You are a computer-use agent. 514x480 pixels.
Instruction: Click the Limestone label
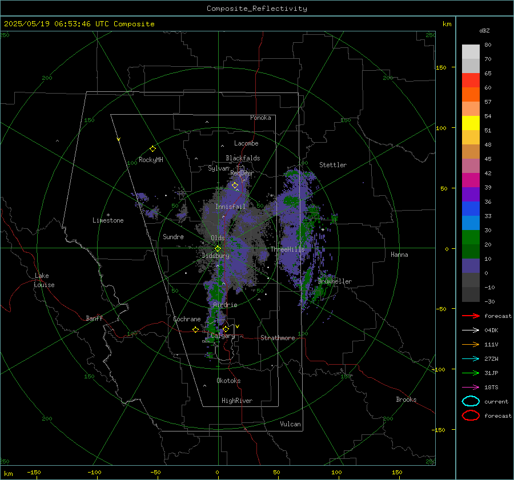(108, 220)
